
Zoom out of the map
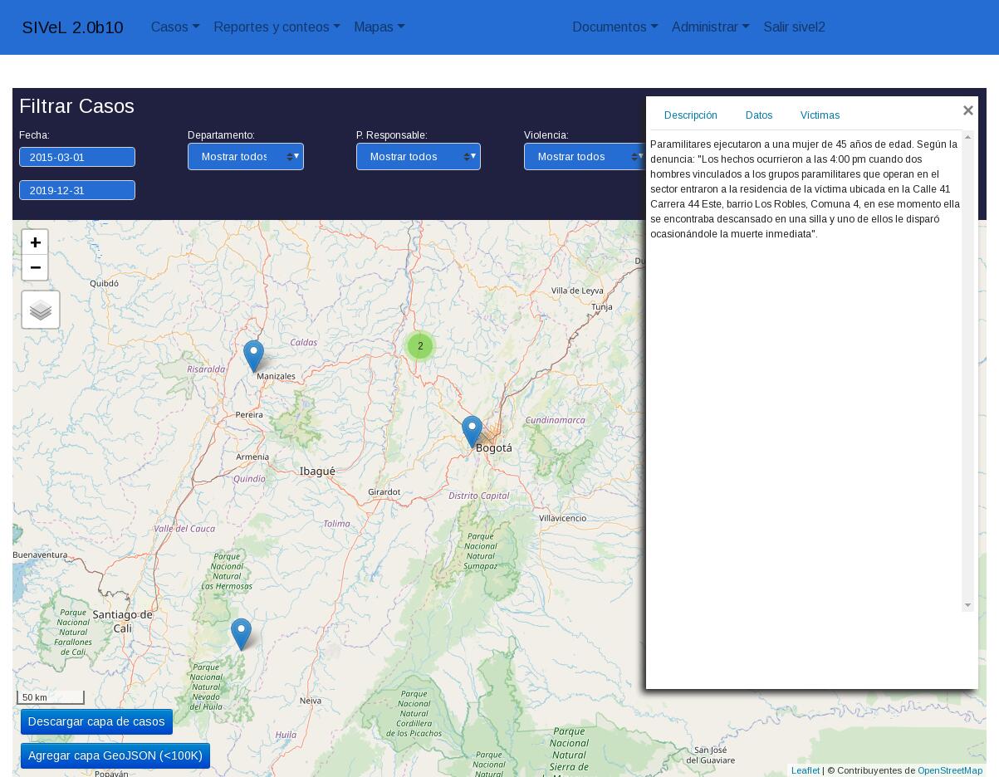(x=35, y=267)
